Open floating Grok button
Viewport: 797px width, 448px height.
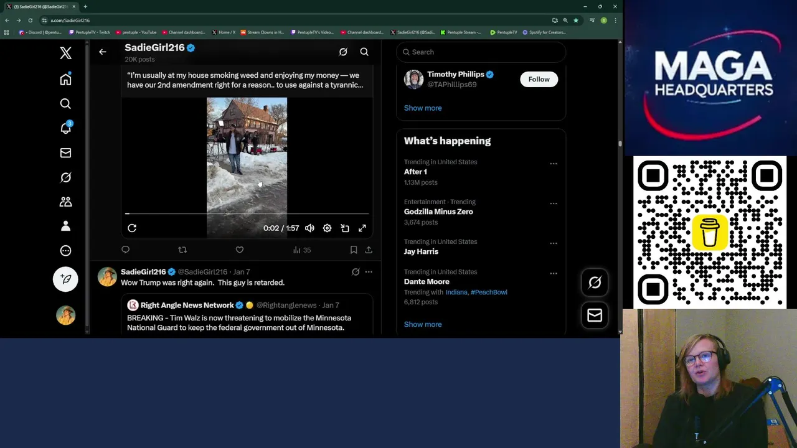[595, 282]
